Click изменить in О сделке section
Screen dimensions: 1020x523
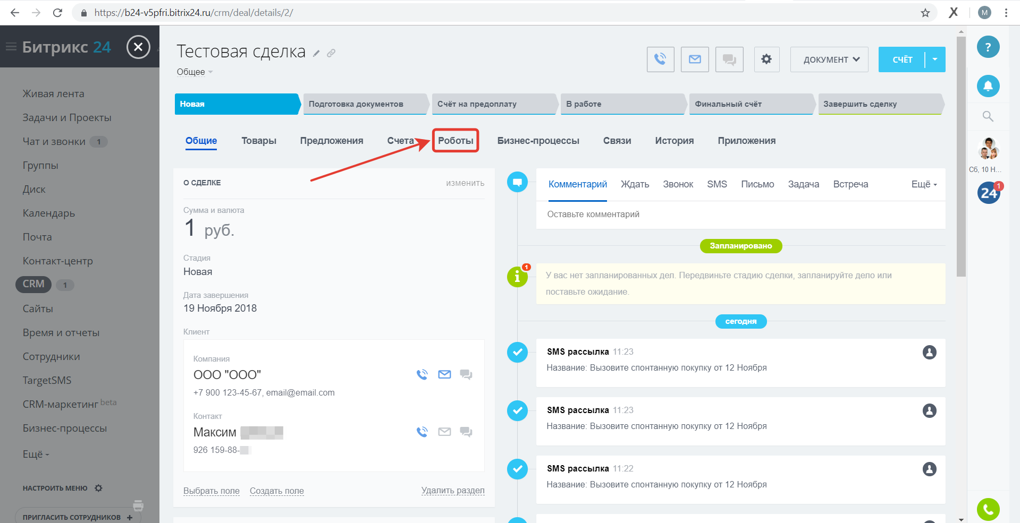click(465, 183)
